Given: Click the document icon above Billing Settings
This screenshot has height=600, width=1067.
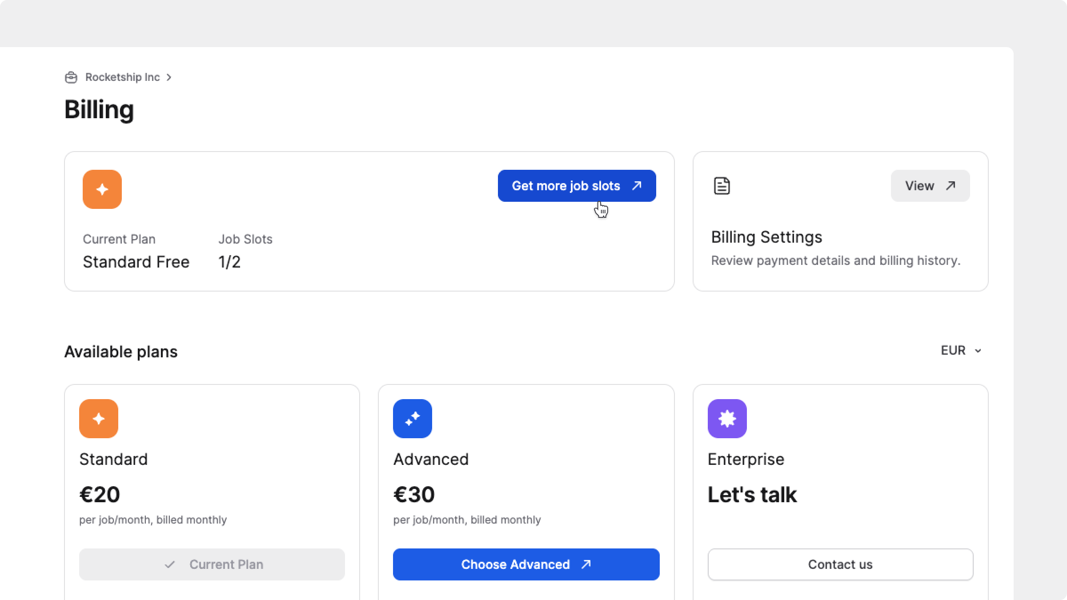Looking at the screenshot, I should click(x=722, y=186).
